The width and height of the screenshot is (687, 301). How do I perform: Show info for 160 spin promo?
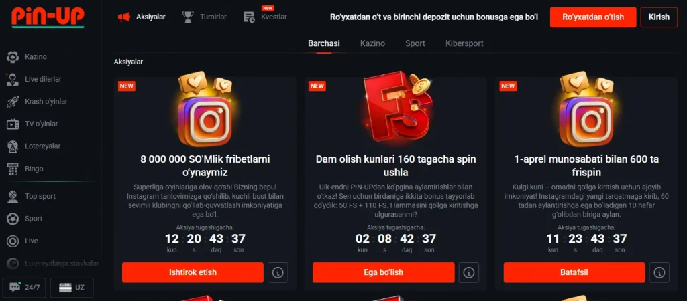[x=468, y=273]
